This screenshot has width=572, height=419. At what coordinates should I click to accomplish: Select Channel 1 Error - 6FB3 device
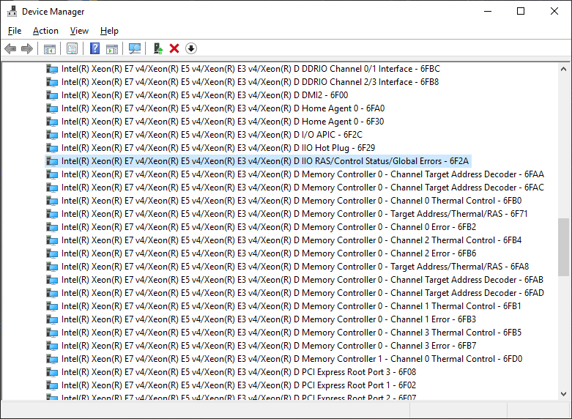(x=269, y=319)
